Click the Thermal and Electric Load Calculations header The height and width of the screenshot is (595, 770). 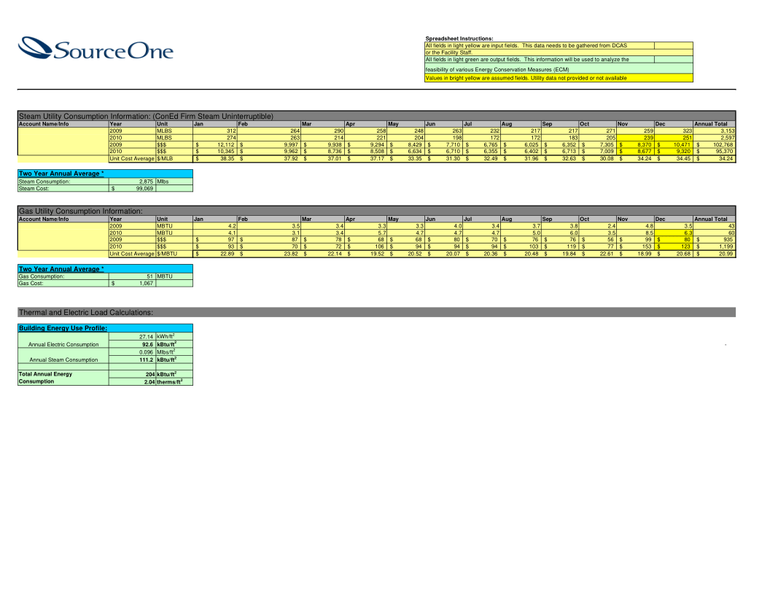tap(86, 312)
